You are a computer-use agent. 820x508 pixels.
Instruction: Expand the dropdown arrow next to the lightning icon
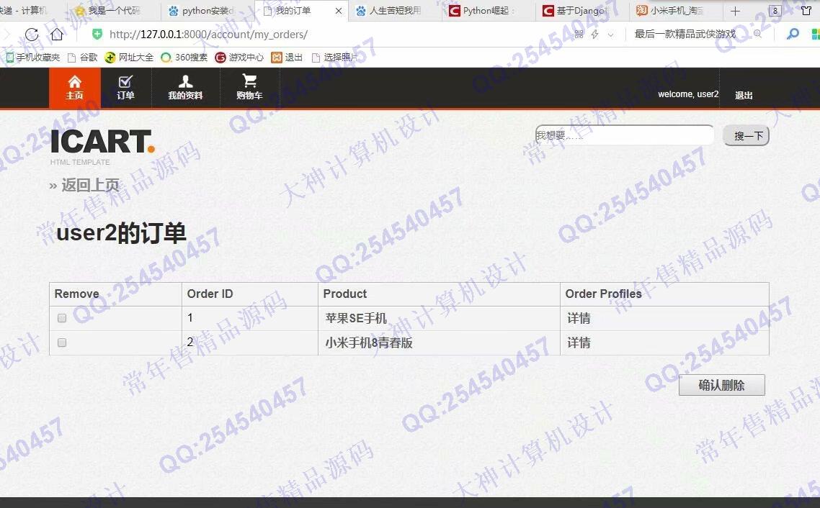point(610,35)
